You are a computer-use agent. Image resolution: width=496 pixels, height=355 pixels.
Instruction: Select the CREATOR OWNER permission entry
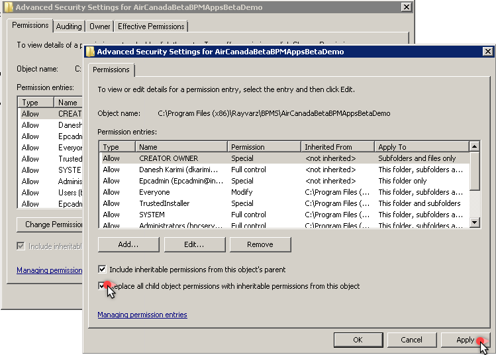[285, 158]
